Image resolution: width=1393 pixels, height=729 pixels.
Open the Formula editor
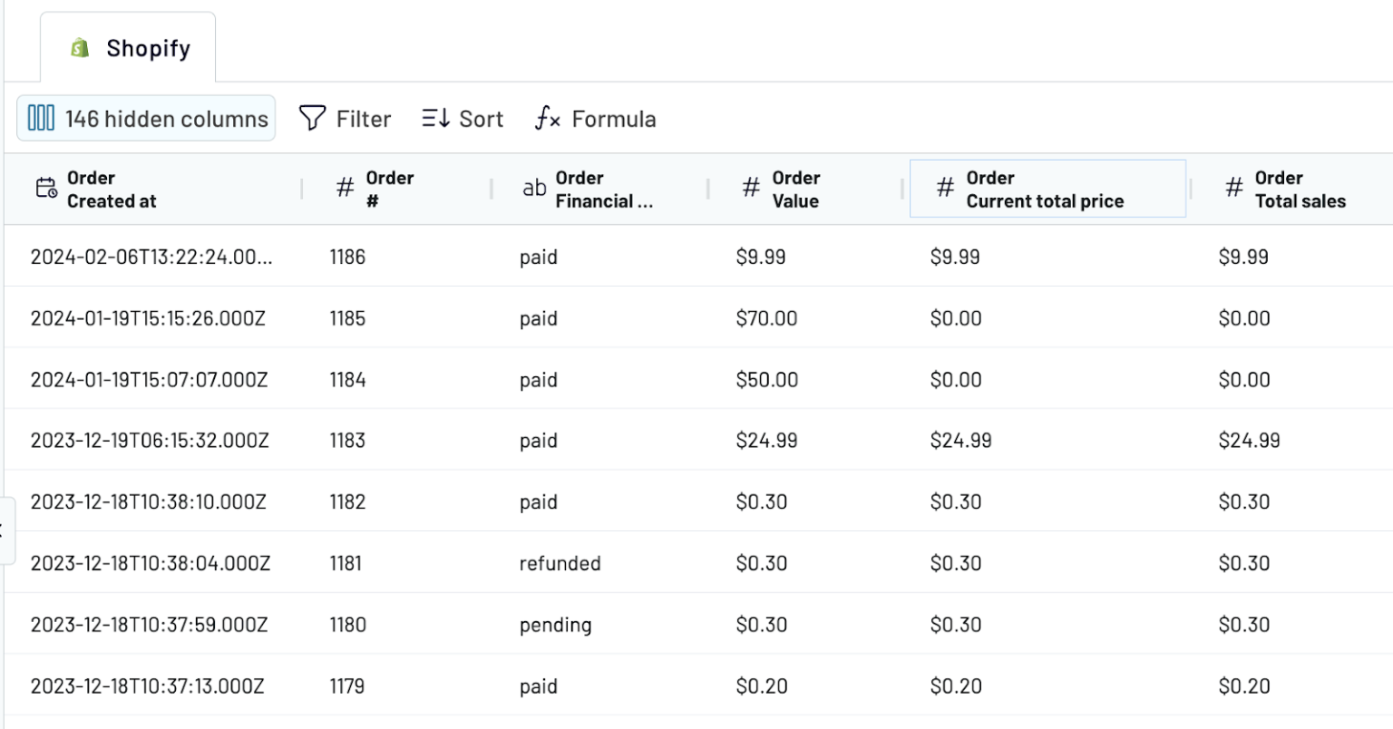(594, 118)
